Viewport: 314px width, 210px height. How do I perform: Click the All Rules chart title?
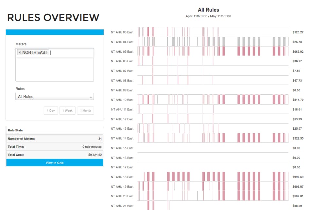[208, 10]
